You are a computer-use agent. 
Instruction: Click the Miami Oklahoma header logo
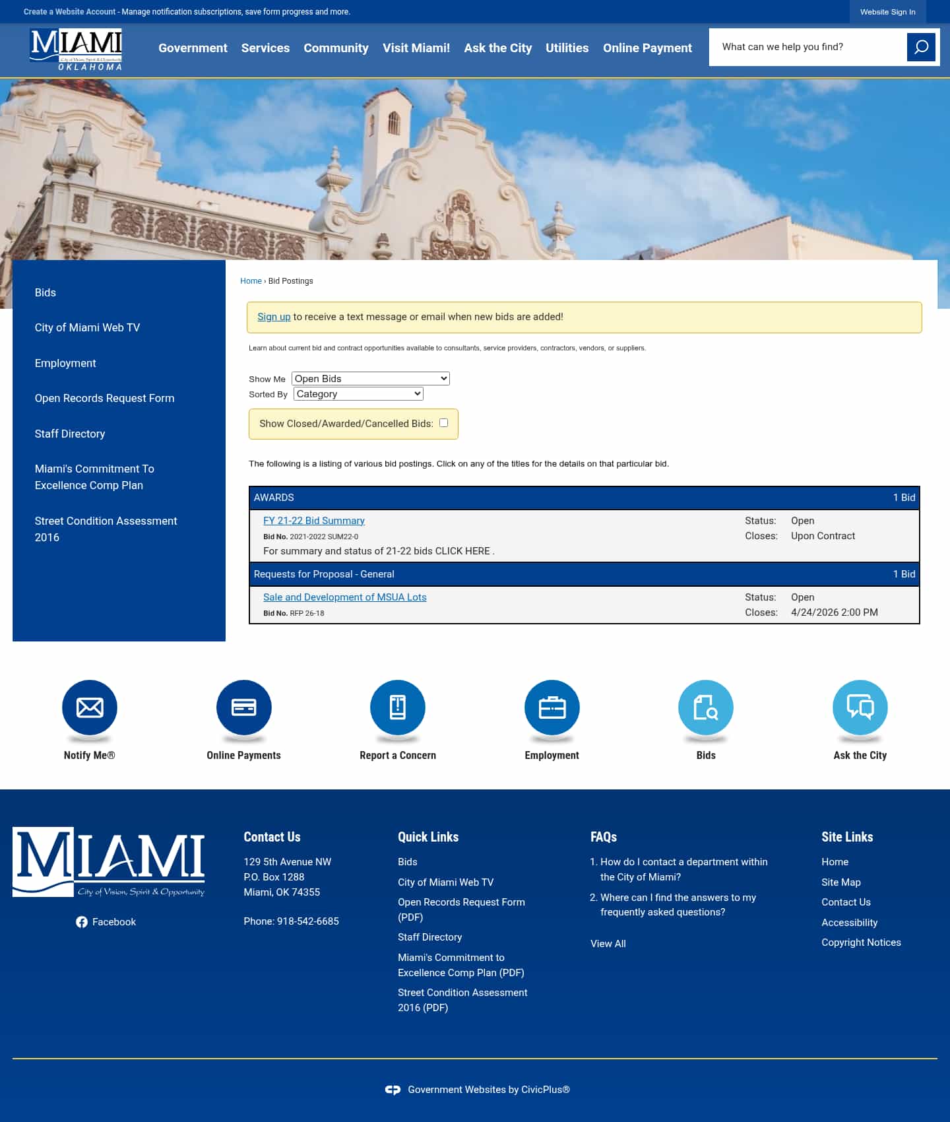click(x=76, y=49)
